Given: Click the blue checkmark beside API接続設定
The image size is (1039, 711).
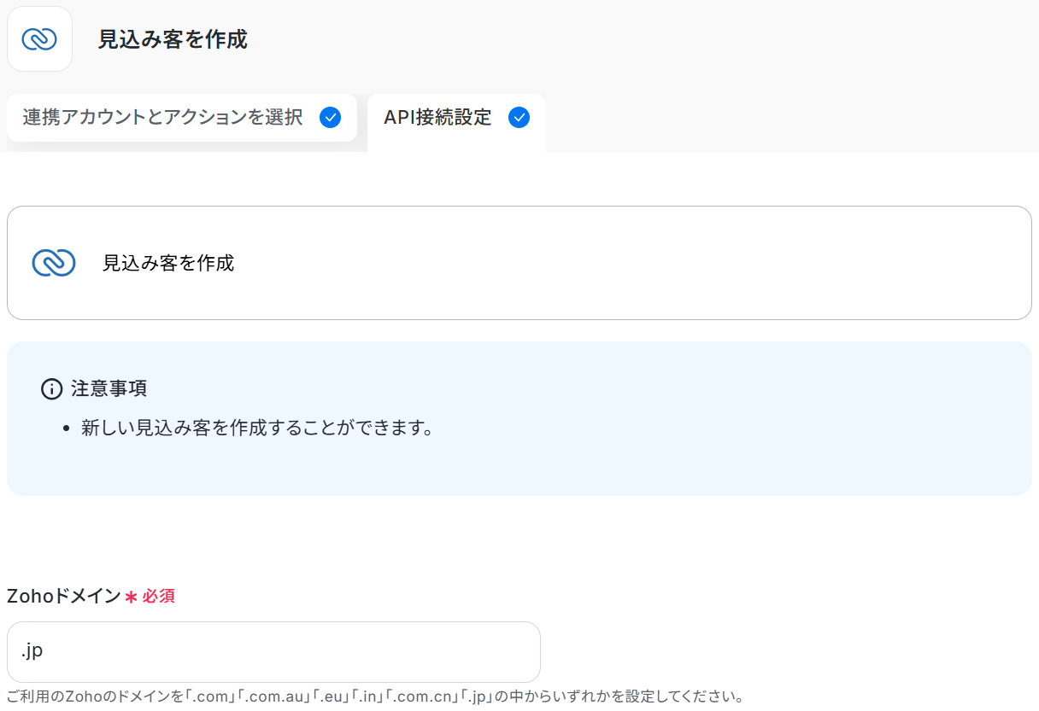Looking at the screenshot, I should 519,118.
